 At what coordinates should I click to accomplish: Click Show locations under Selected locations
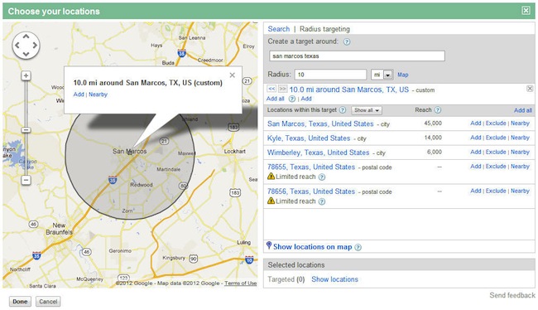334,279
